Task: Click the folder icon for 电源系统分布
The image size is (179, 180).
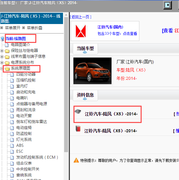Action: (7, 63)
